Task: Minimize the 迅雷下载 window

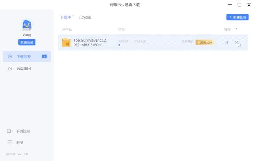Action: (x=230, y=5)
